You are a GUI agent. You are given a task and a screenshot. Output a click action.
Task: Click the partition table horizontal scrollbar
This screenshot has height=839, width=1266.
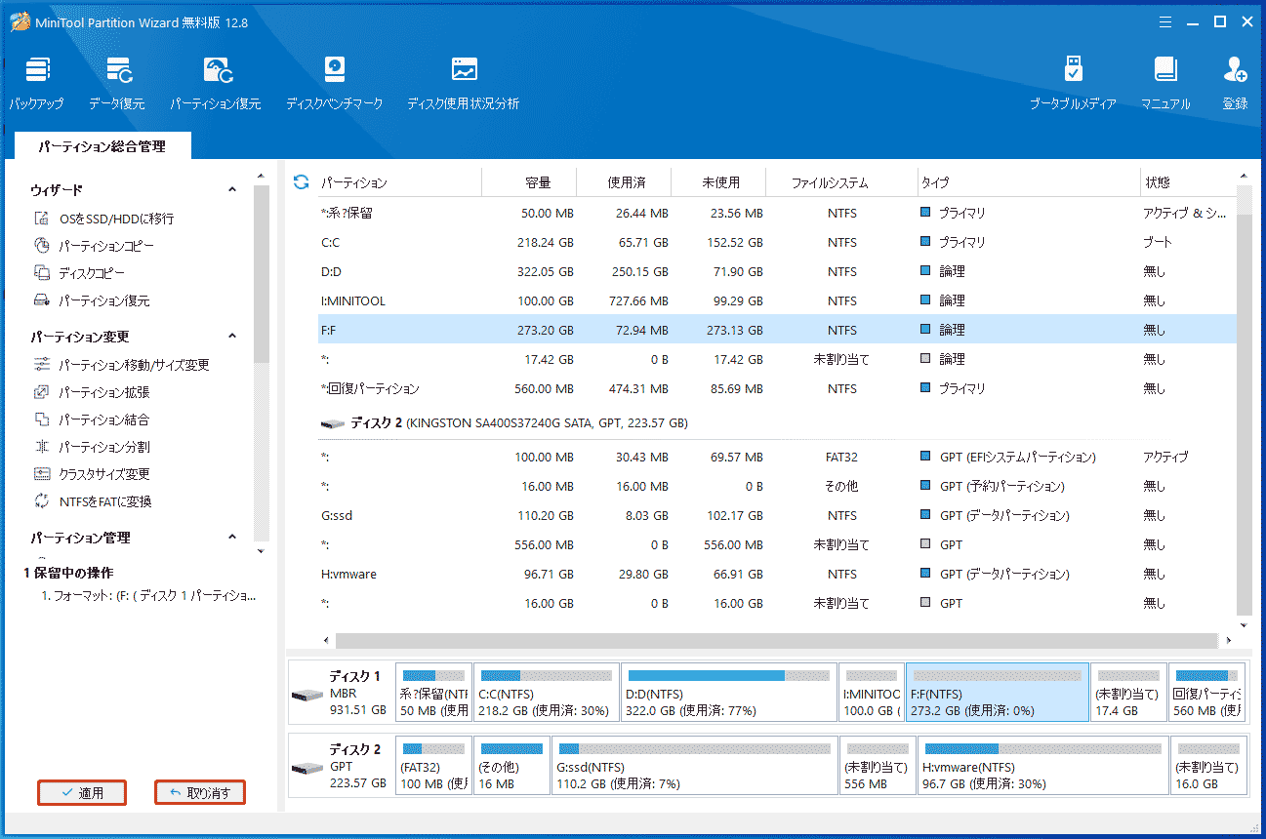777,641
